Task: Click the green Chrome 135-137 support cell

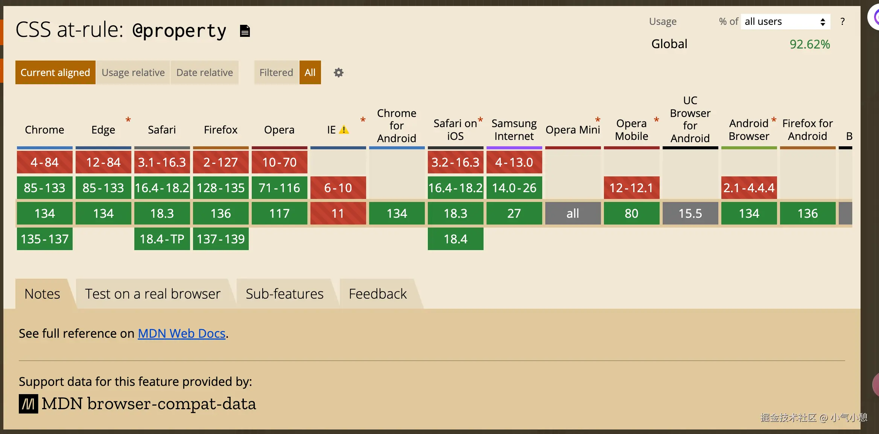Action: [x=45, y=239]
